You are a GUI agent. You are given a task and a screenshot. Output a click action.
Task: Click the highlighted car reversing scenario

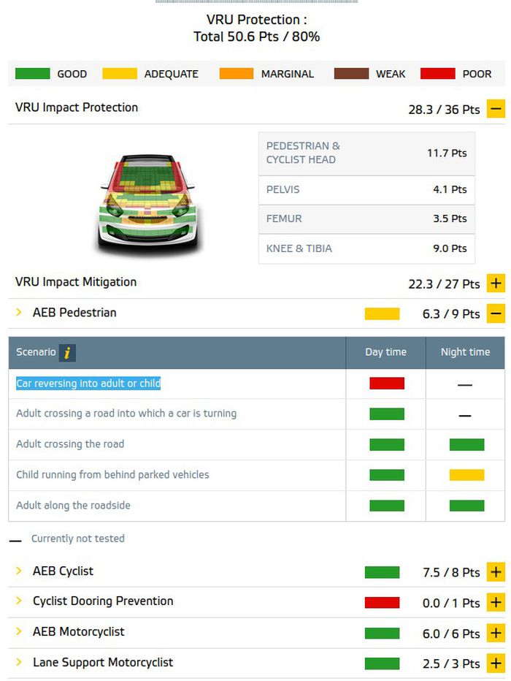(88, 384)
